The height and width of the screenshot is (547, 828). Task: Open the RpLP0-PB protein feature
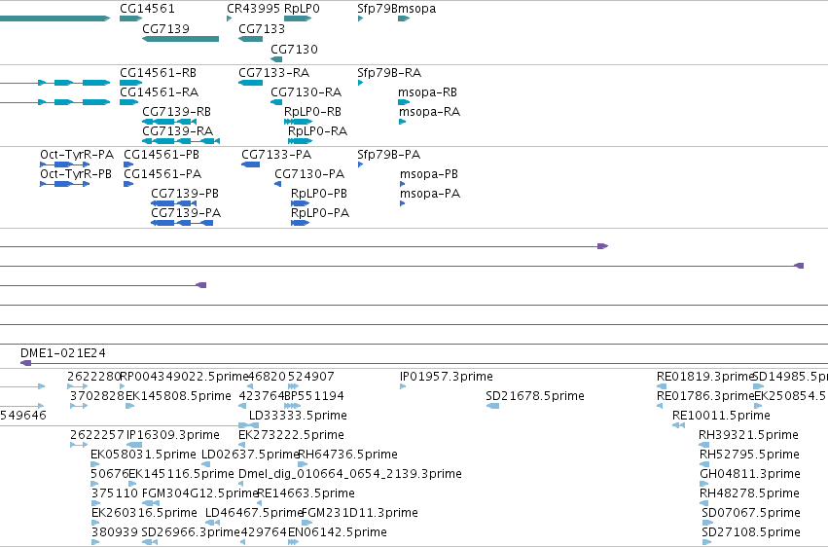(x=300, y=203)
